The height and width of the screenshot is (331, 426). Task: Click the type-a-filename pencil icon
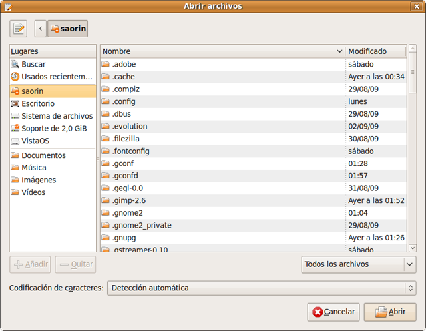[18, 29]
